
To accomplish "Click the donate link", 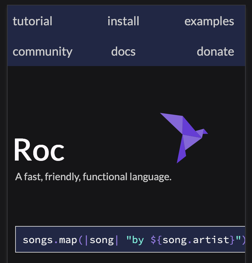I will [215, 51].
